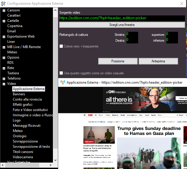Screen dimensions: 187x169
Task: Collapse the Video tree node
Action: [x=4, y=84]
